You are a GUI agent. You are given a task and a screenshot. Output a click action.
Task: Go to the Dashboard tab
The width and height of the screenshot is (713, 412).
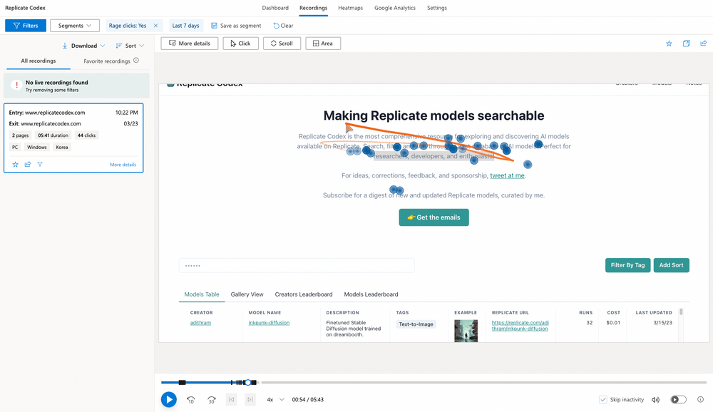(275, 8)
